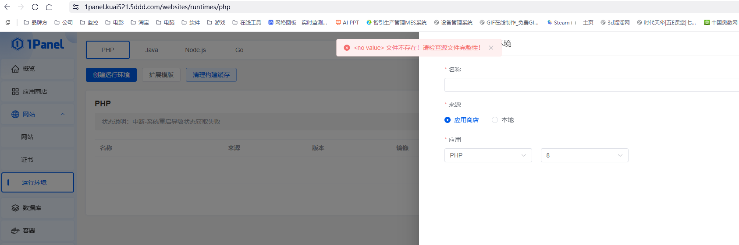Screen dimensions: 739x245
Task: Open 电脑 bookmark folder
Action: click(x=165, y=22)
